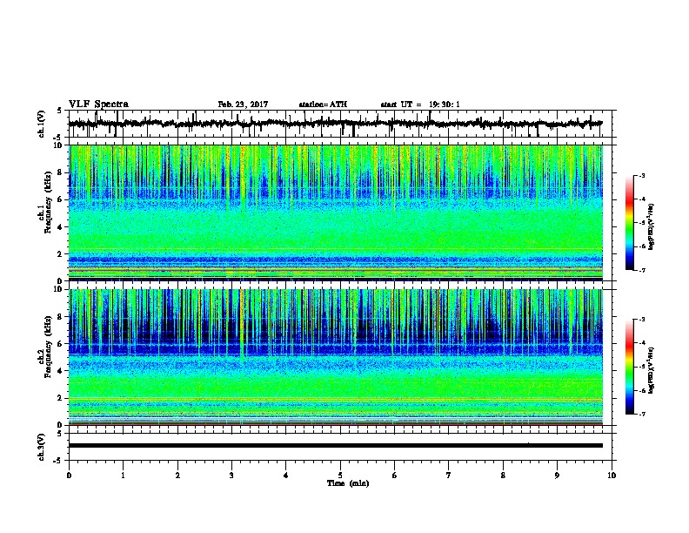Screen dimensions: 689x533
Task: Click the "-7" label on ch.2 color scale
Action: tap(642, 415)
